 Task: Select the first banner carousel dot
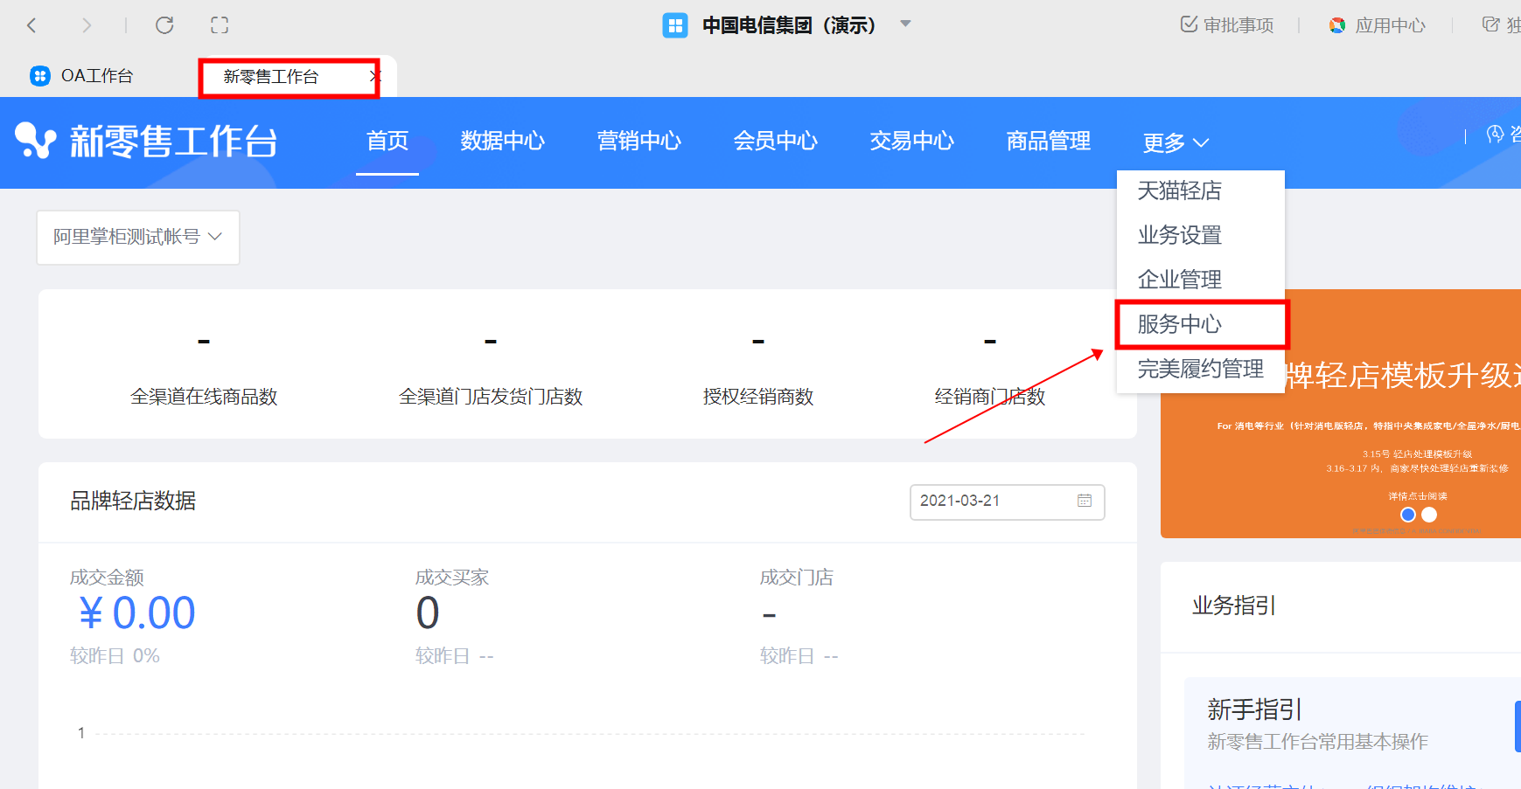(x=1408, y=515)
